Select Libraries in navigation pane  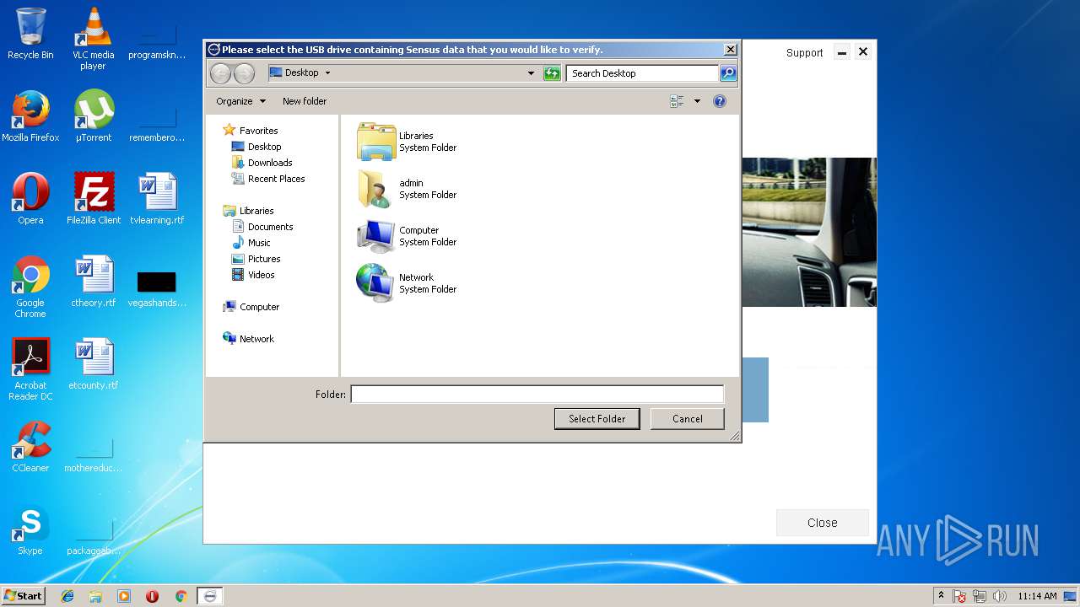248,211
